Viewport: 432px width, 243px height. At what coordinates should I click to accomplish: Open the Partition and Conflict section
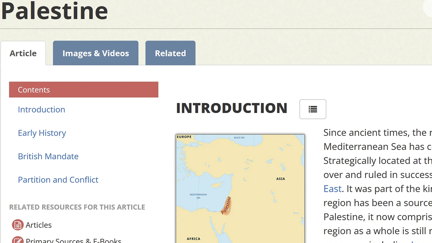58,180
